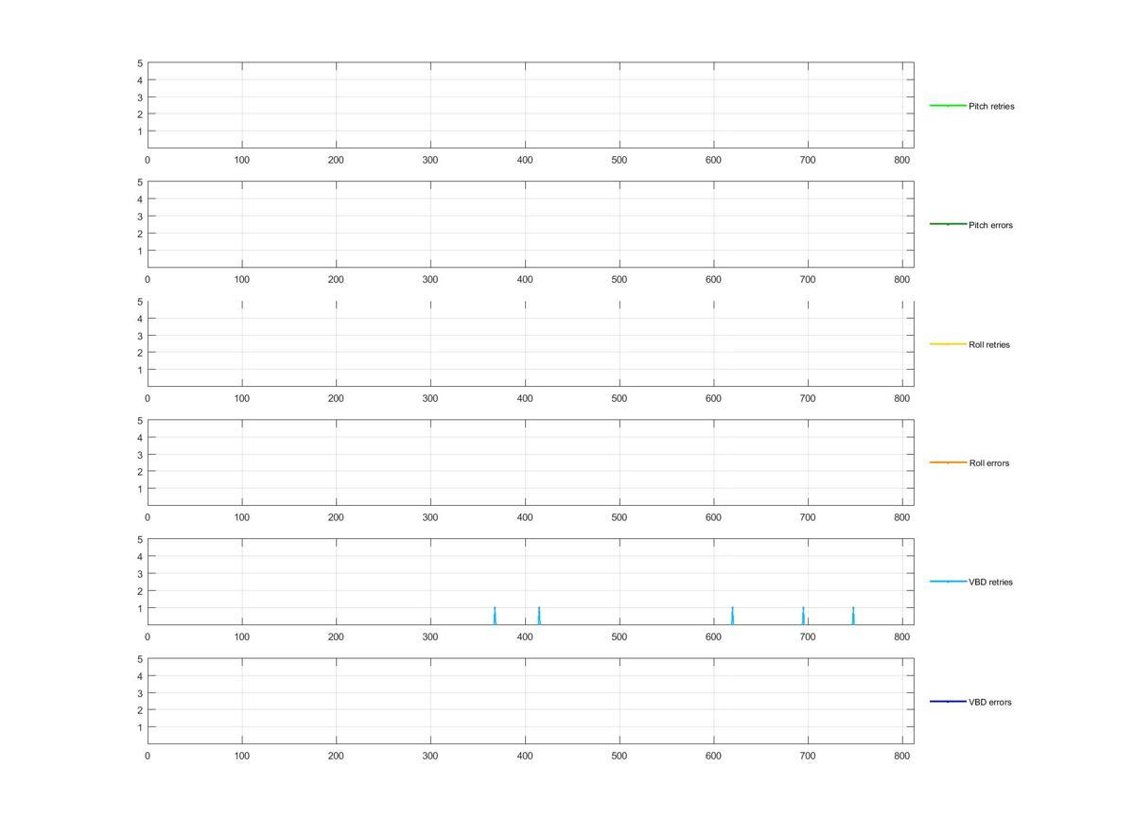Click the dark blue VBD errors legend line
The width and height of the screenshot is (1135, 837).
click(x=948, y=701)
